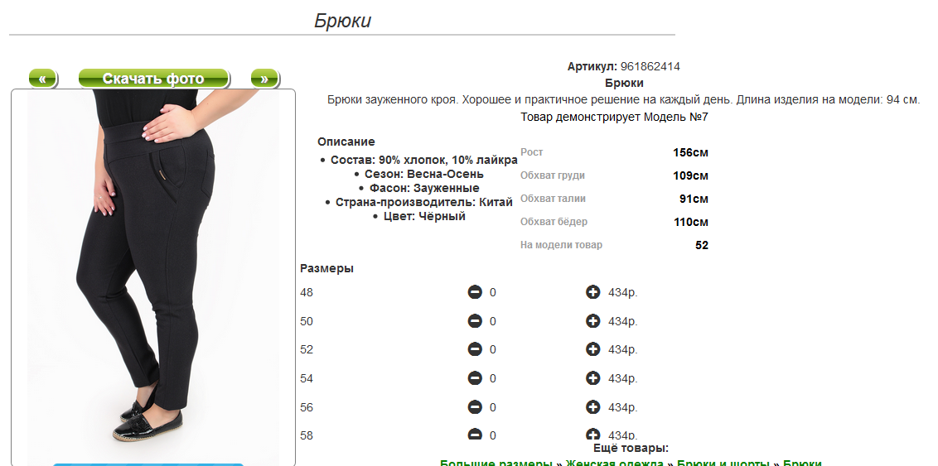This screenshot has height=466, width=938.
Task: Click the Обхват груди value 109см
Action: click(x=690, y=175)
